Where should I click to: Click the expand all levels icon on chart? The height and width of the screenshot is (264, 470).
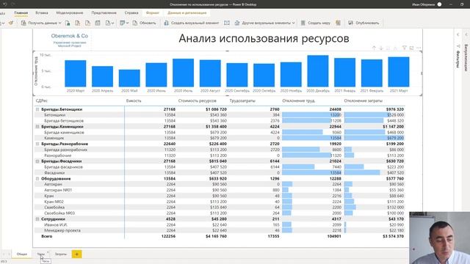click(396, 48)
